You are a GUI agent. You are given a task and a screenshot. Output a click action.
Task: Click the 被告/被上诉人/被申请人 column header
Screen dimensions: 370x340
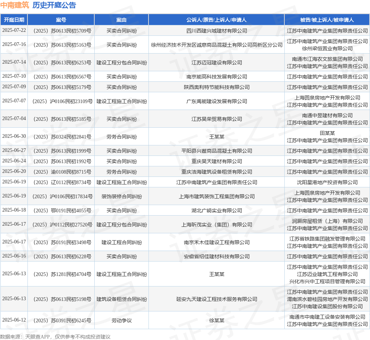(327, 20)
